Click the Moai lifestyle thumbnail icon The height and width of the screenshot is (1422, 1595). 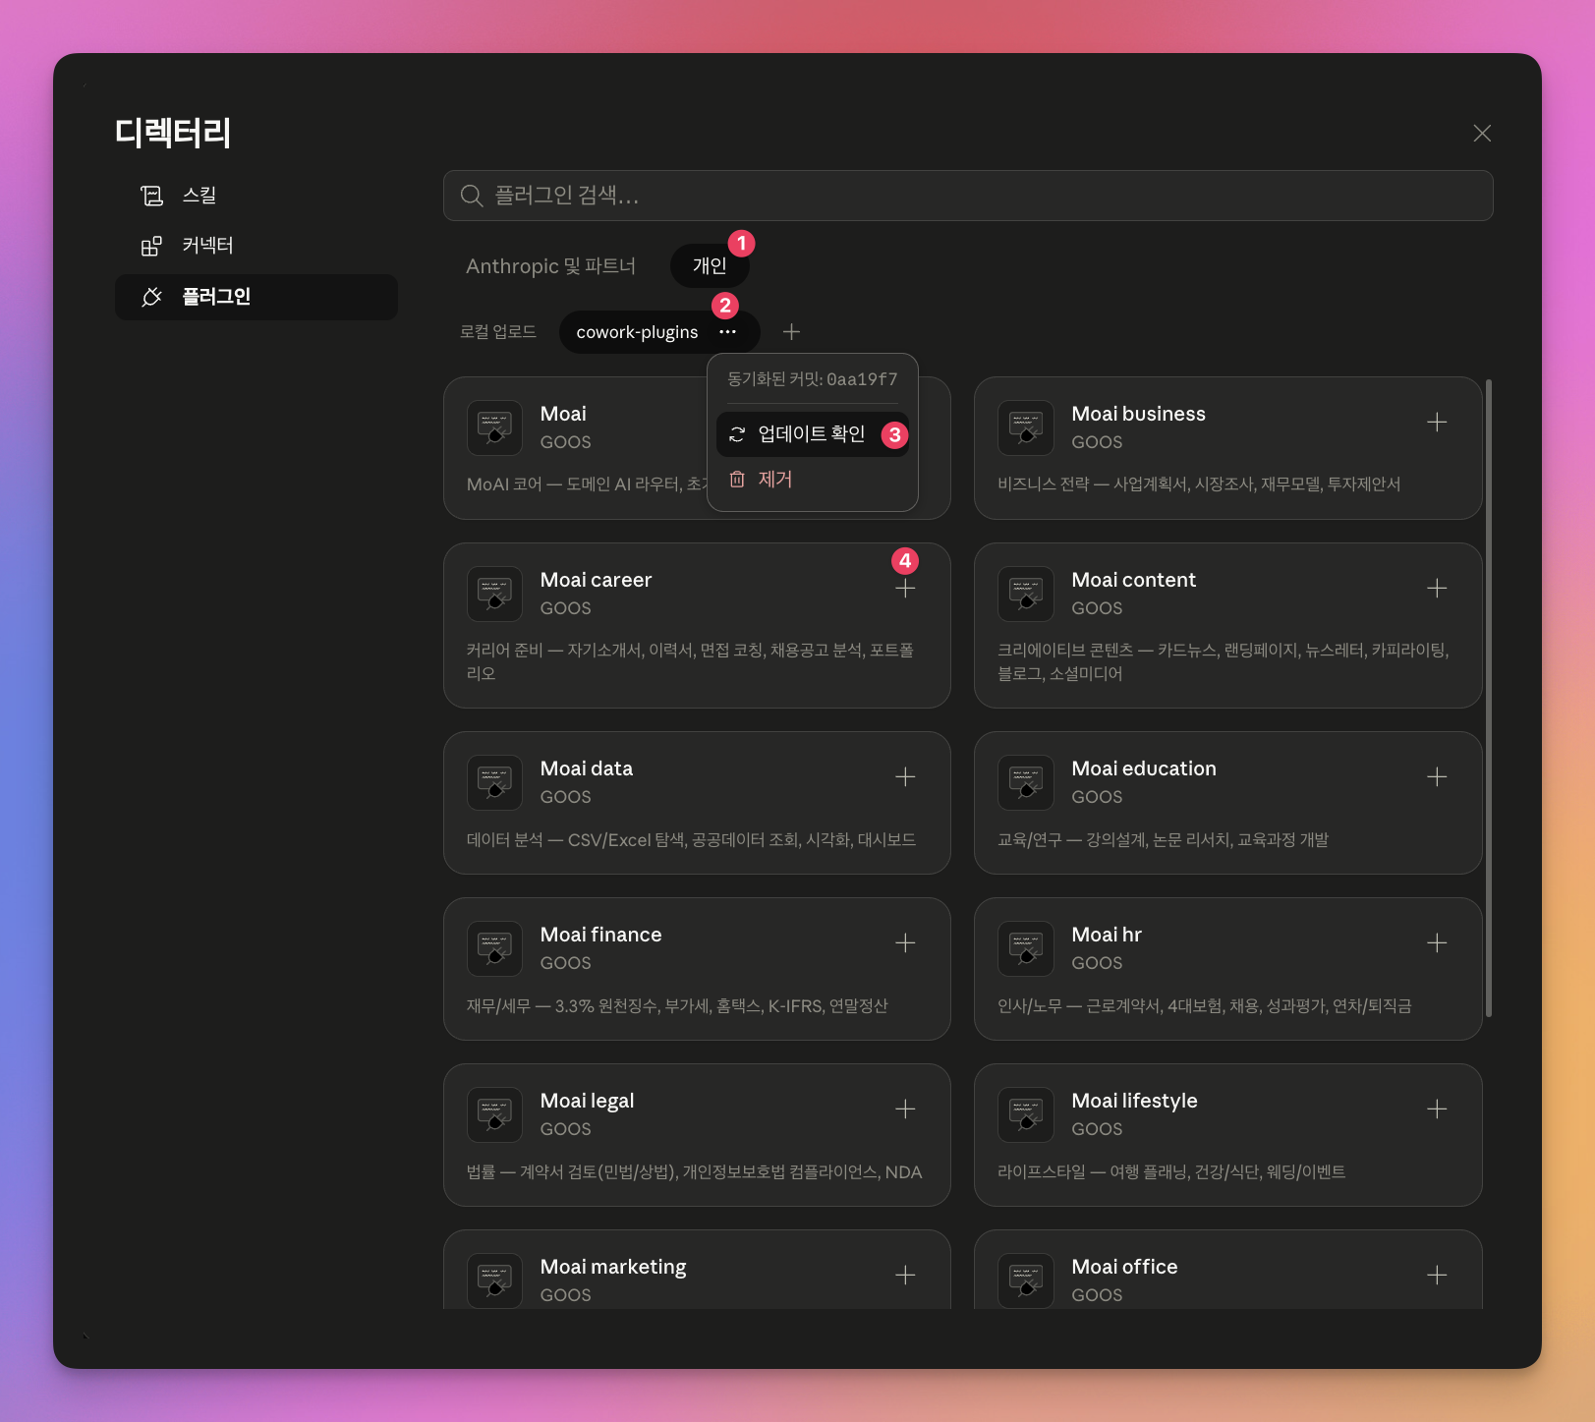pos(1025,1114)
